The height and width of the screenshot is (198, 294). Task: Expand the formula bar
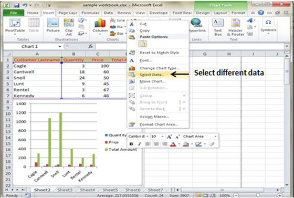tap(287, 46)
